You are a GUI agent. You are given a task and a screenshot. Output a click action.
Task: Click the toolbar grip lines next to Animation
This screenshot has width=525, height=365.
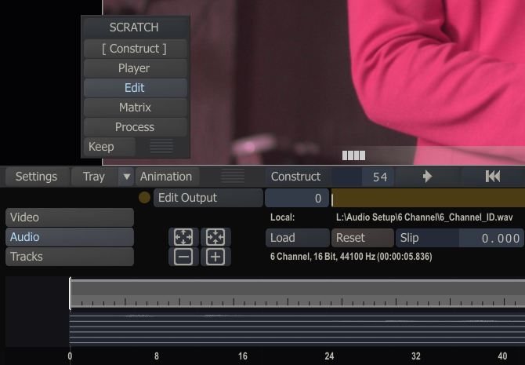pyautogui.click(x=233, y=176)
